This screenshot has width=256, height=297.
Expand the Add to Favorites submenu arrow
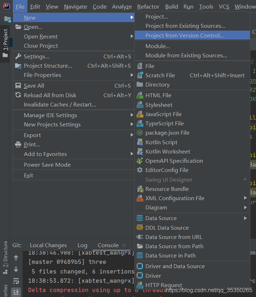click(132, 153)
